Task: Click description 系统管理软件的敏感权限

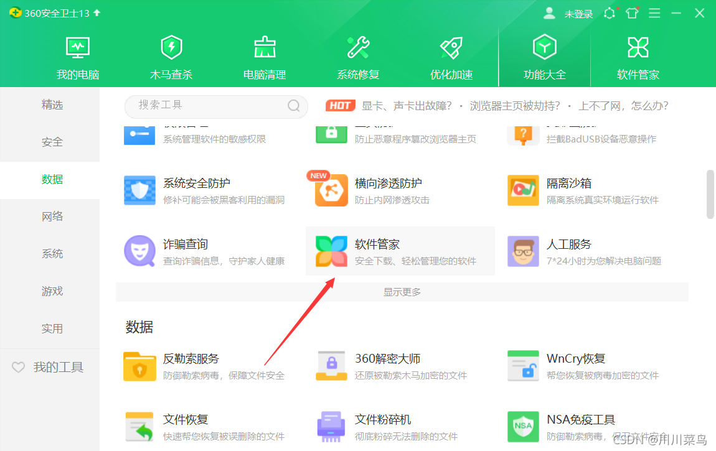Action: click(x=214, y=139)
